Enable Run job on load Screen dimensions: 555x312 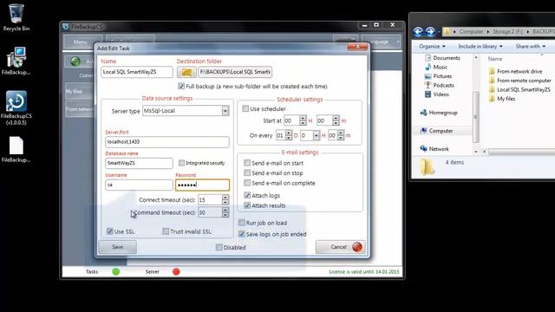pos(241,223)
